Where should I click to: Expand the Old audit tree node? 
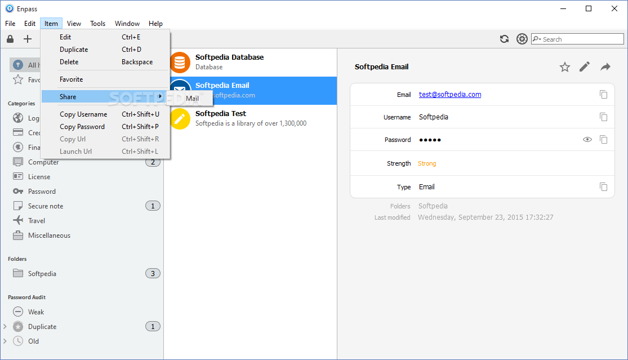[x=5, y=341]
